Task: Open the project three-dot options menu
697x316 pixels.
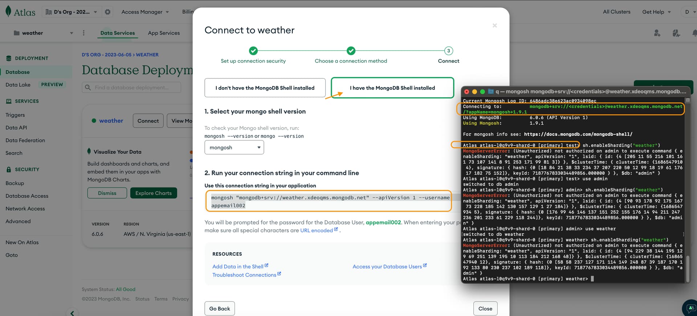Action: (x=83, y=33)
